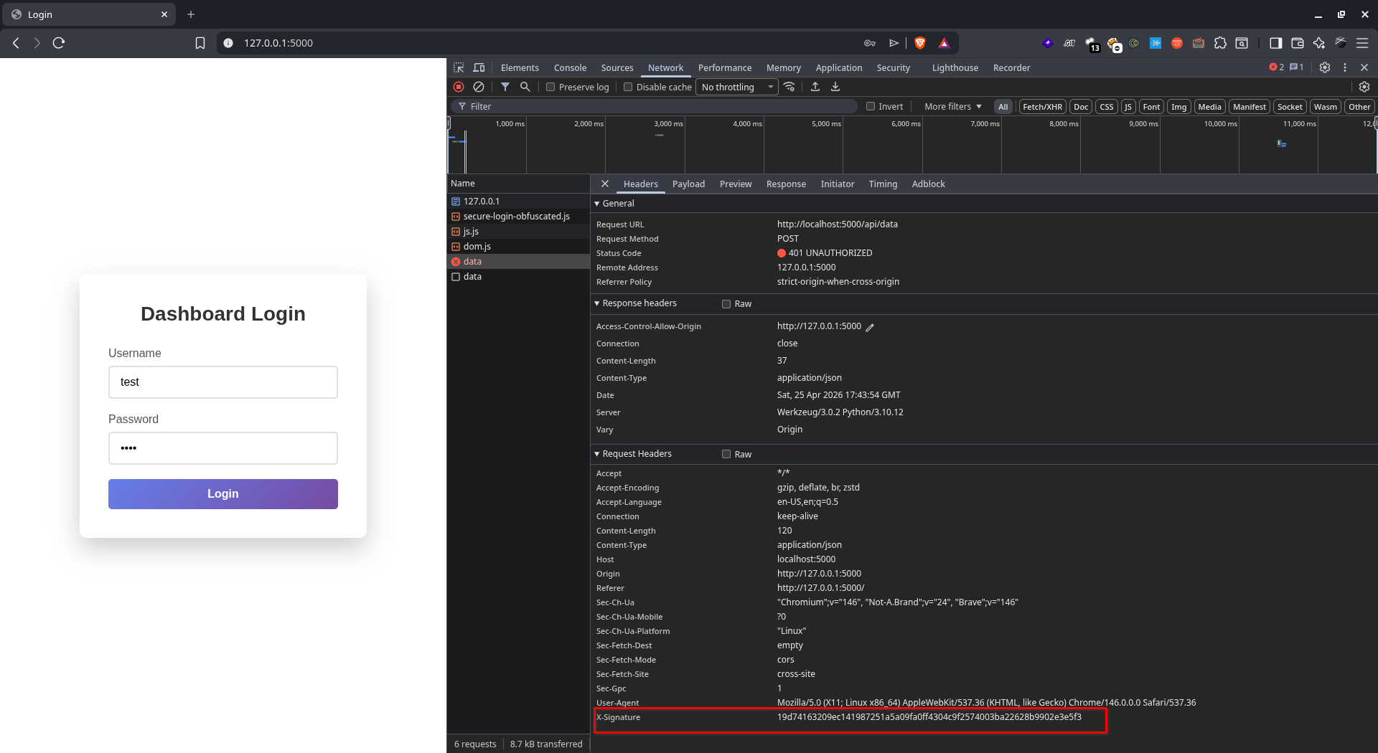Screen dimensions: 1378x753
Task: Toggle Raw for Request Headers
Action: tap(726, 455)
